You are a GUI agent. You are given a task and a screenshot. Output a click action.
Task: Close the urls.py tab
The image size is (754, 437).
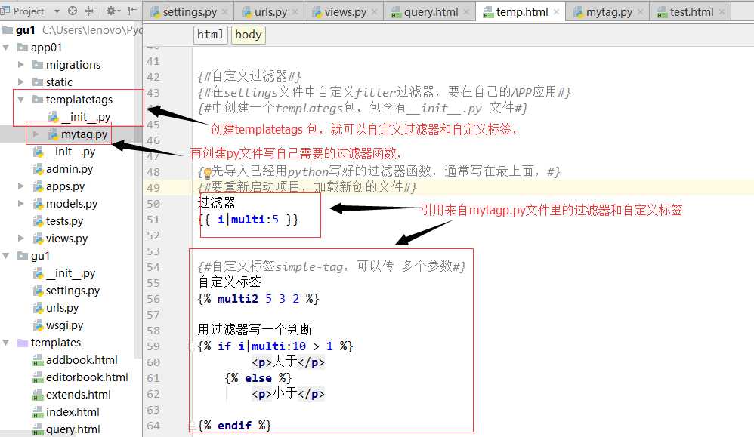click(x=295, y=12)
